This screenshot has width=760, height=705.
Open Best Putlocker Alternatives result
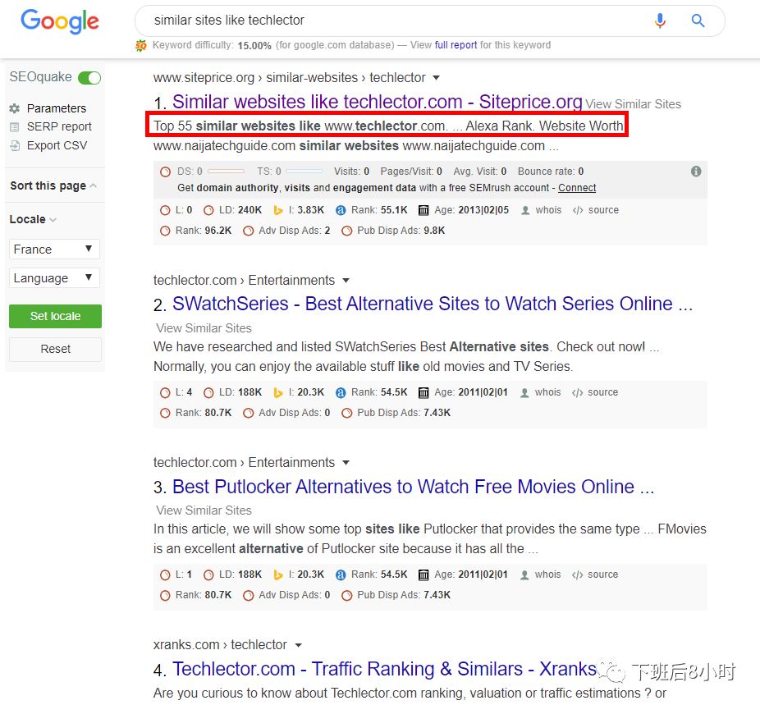pos(414,487)
